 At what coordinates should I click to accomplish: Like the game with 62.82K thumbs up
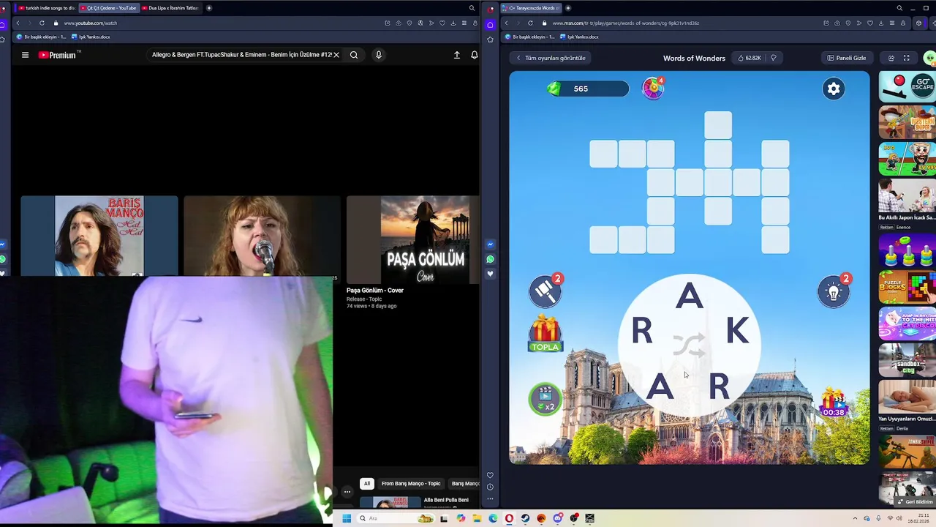coord(750,58)
